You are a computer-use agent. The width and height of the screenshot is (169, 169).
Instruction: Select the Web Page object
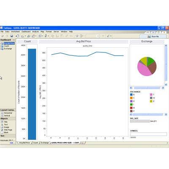(x=6, y=130)
